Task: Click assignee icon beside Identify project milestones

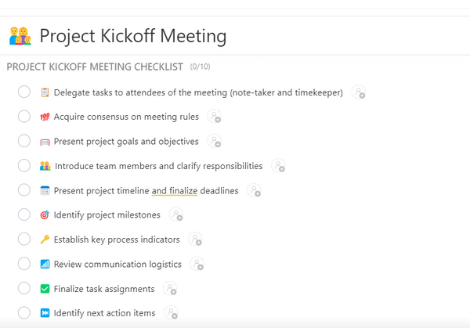Action: coord(176,214)
